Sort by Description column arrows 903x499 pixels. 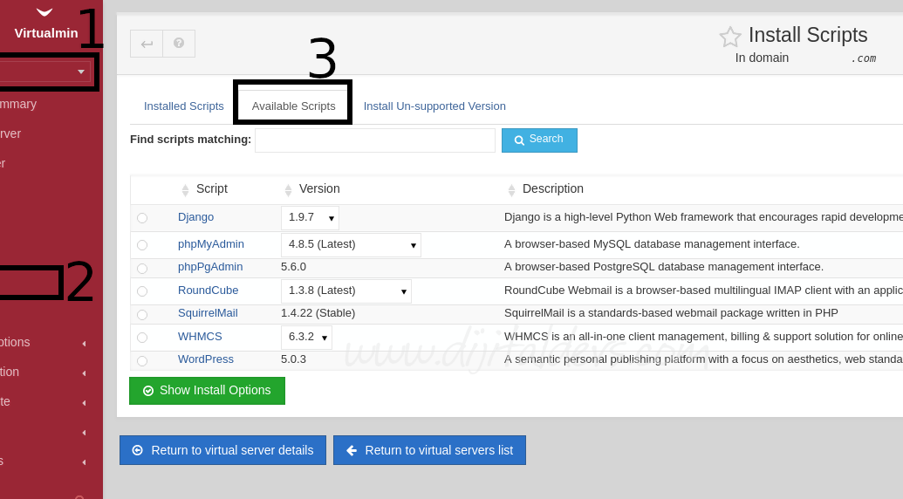(511, 190)
